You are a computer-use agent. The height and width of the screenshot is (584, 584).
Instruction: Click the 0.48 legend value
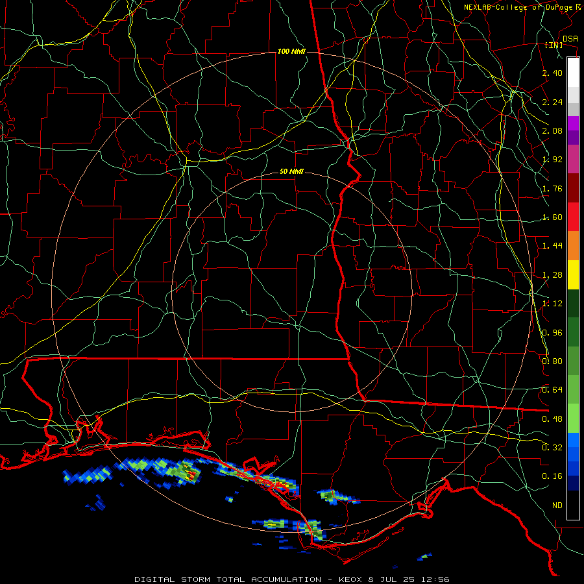coord(552,419)
